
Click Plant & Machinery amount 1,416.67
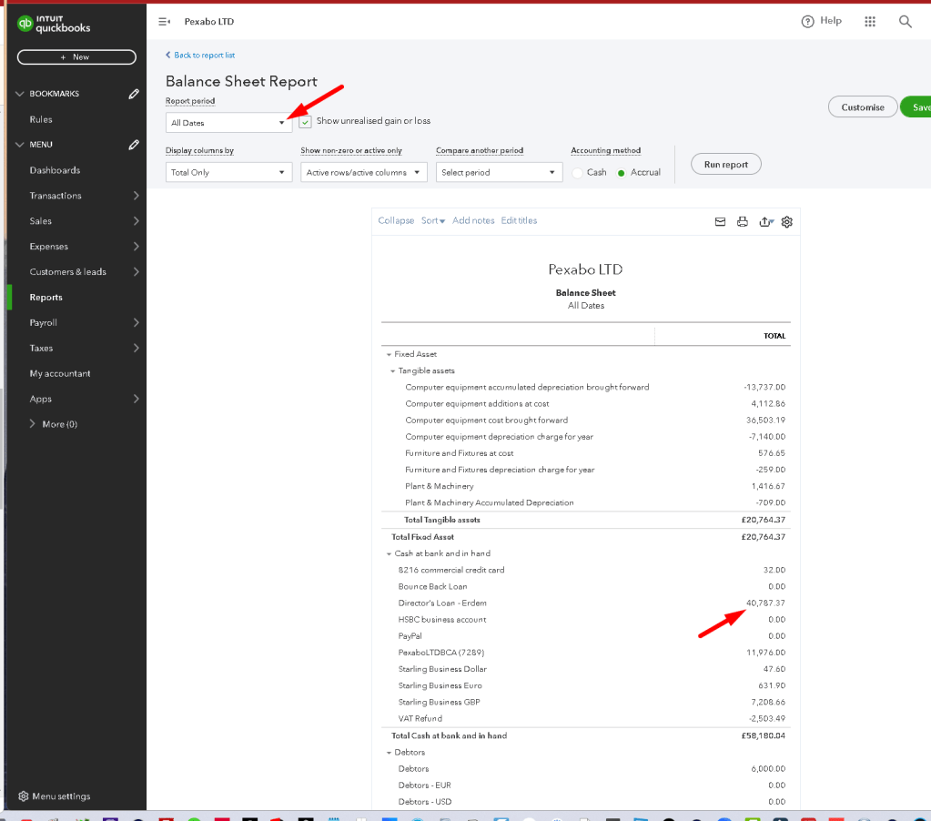[768, 486]
